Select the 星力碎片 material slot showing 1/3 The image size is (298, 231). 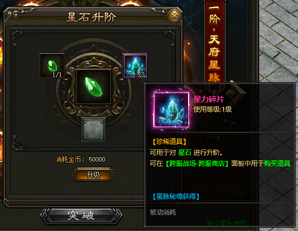135,66
